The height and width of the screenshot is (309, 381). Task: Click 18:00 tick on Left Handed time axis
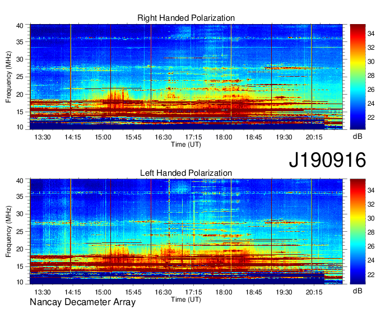click(224, 292)
